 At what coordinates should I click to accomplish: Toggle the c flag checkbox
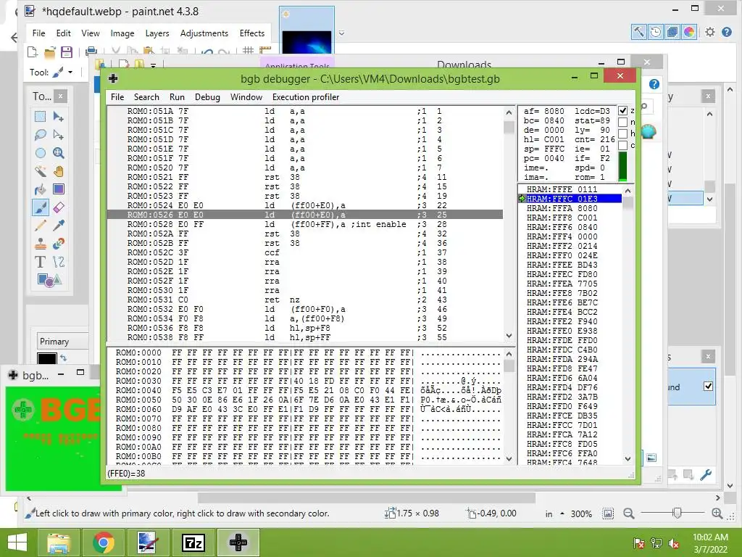(x=622, y=145)
